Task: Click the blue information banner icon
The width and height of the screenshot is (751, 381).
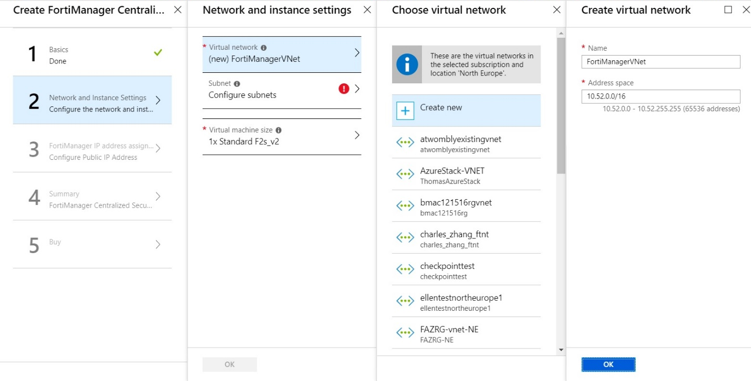Action: 407,64
